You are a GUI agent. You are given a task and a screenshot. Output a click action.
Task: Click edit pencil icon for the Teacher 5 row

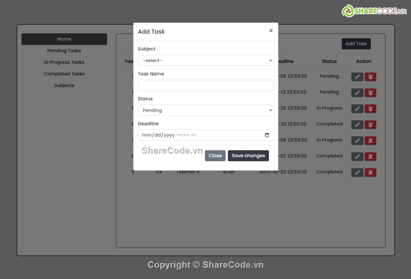click(x=357, y=172)
